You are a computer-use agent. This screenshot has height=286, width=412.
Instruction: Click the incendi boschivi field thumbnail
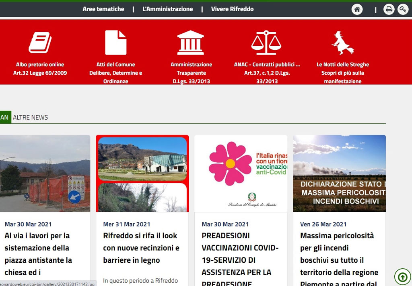(x=339, y=174)
